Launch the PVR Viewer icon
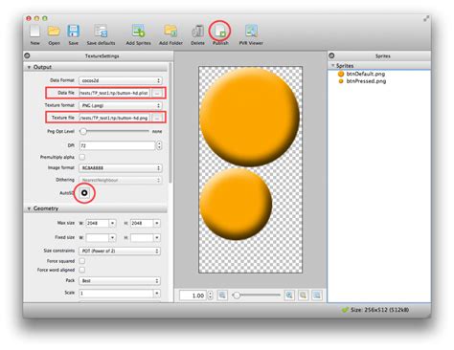The image size is (454, 350). point(251,31)
